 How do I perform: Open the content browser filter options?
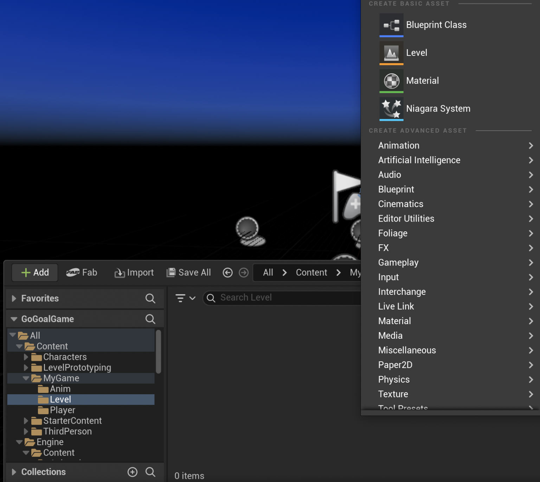pos(180,298)
